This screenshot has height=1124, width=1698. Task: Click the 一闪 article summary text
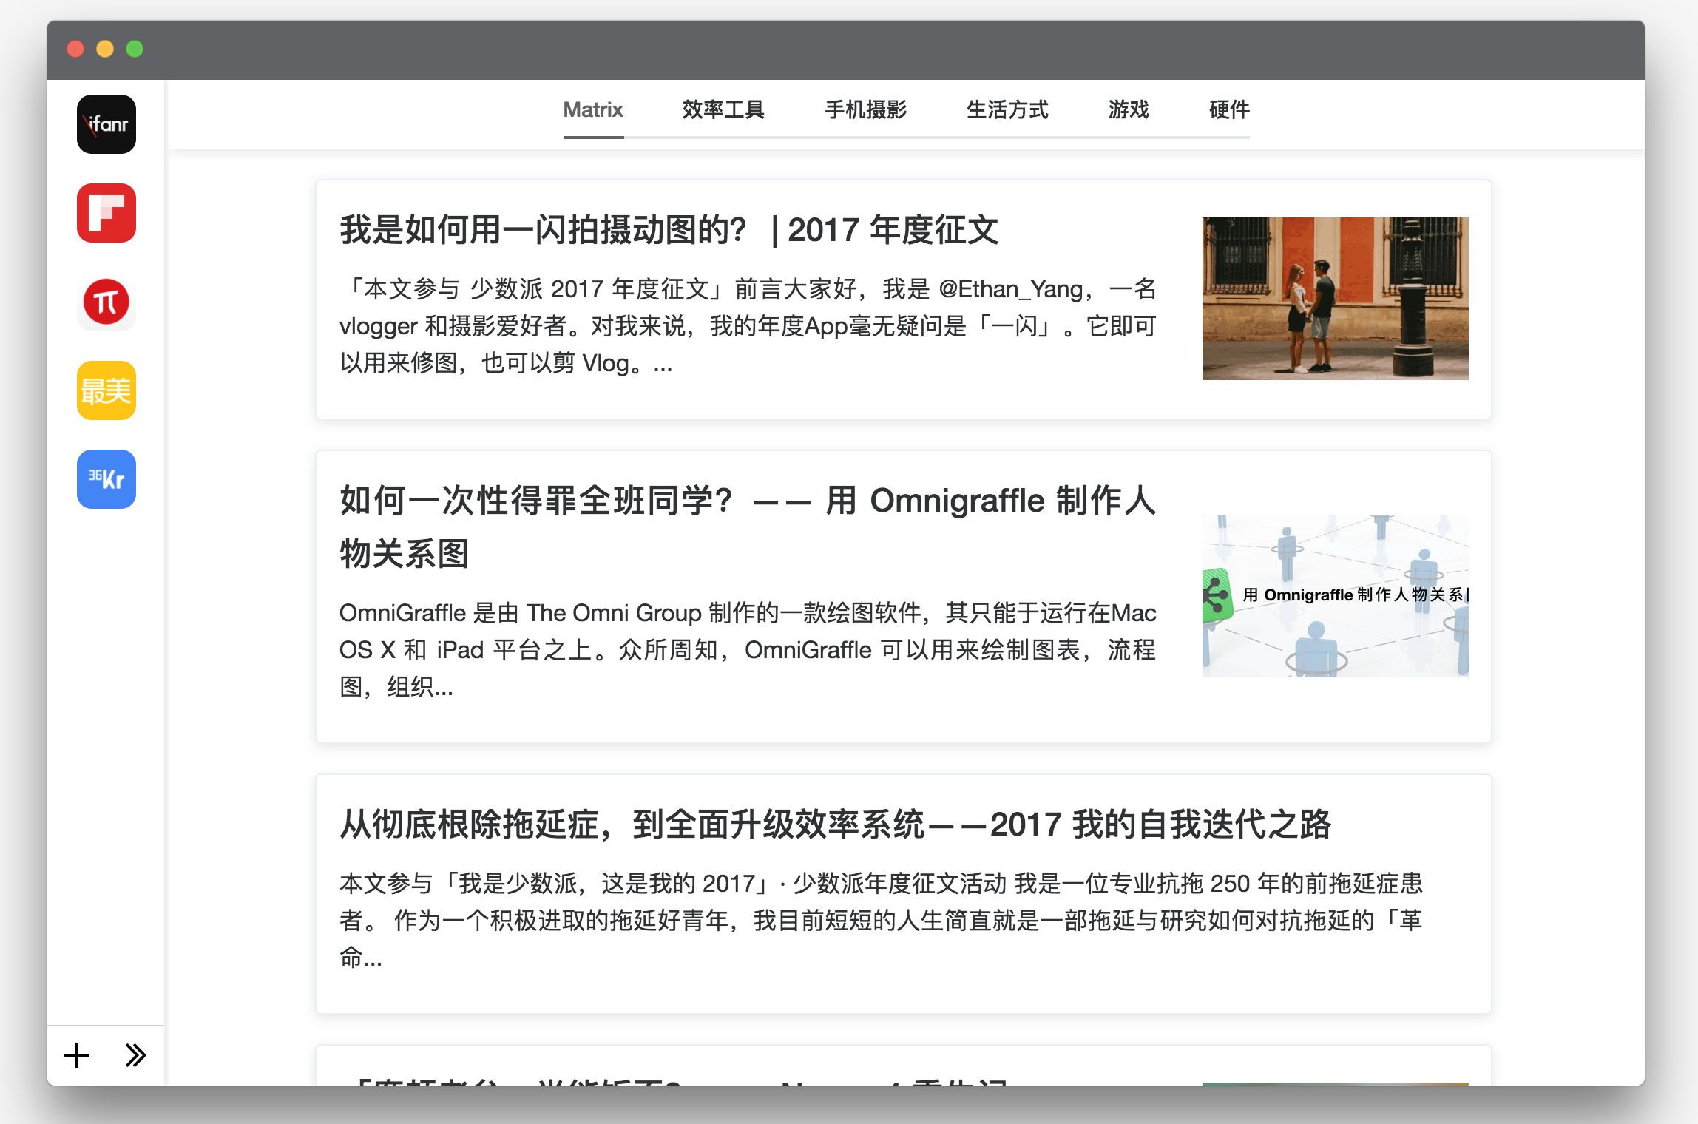click(747, 326)
